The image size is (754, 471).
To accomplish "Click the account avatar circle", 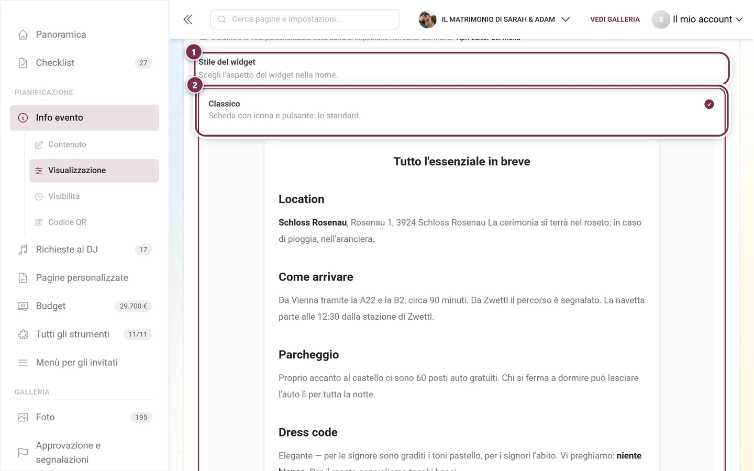I will 661,19.
